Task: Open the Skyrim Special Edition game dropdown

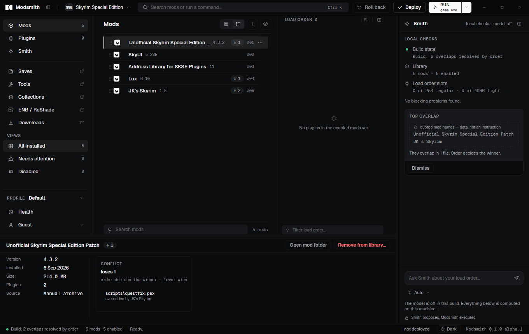Action: (x=98, y=7)
